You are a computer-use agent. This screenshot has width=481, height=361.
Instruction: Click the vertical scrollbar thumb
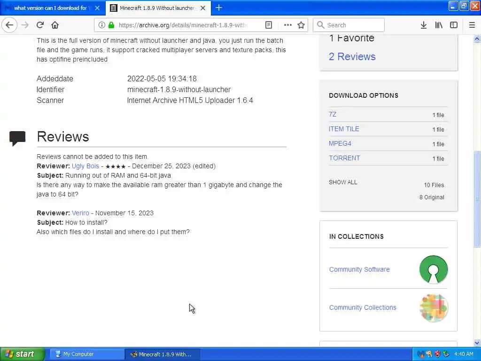[x=477, y=199]
